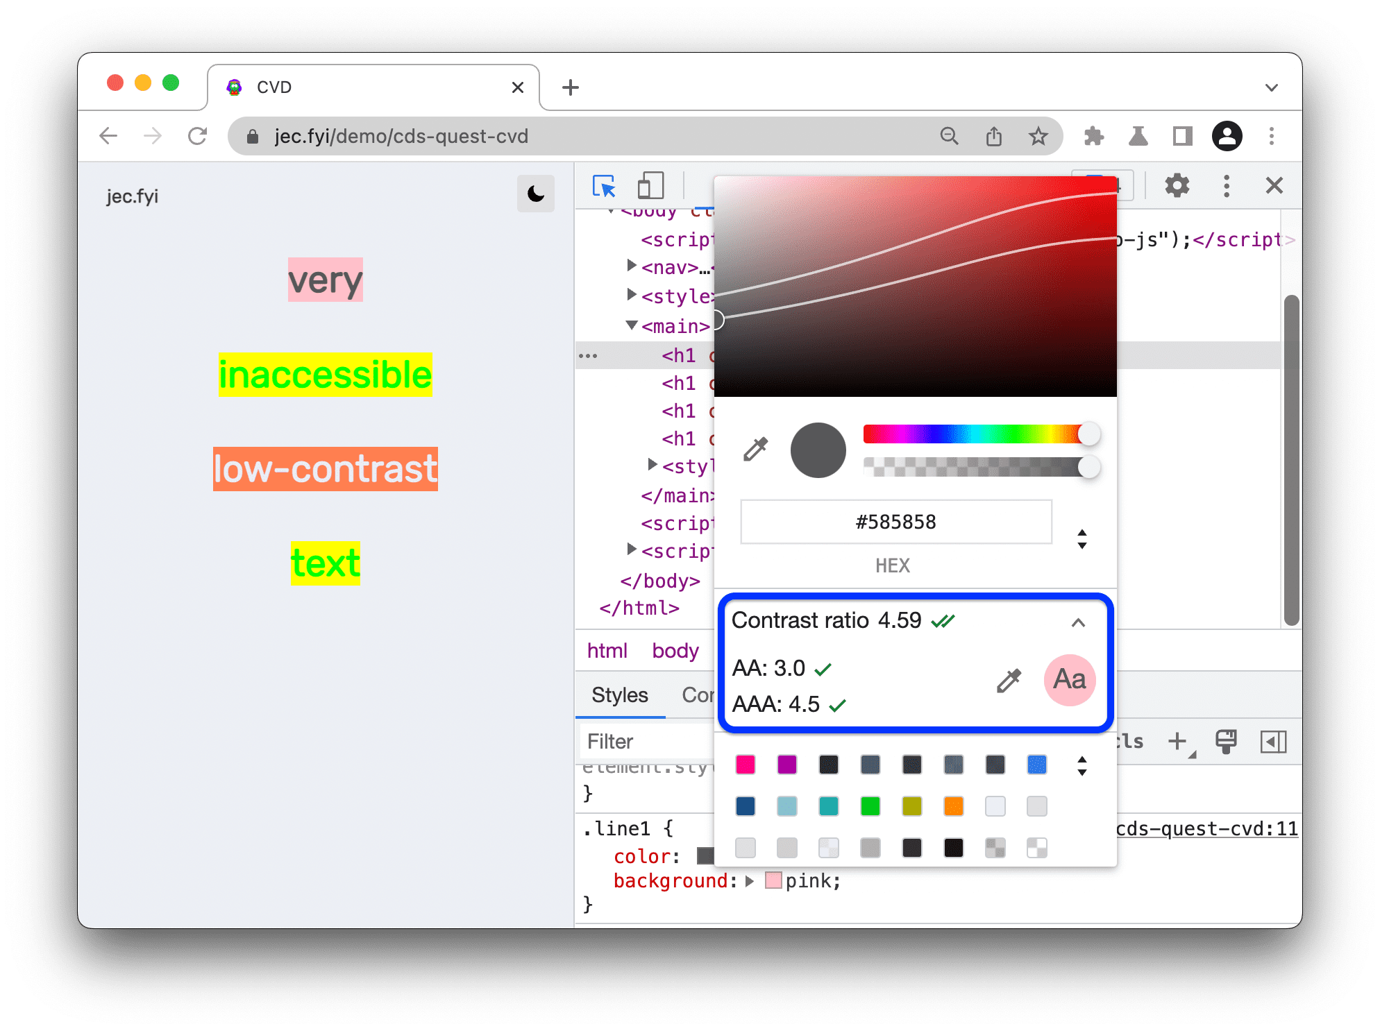1380x1031 pixels.
Task: Click the DevTools settings gear icon
Action: point(1175,186)
